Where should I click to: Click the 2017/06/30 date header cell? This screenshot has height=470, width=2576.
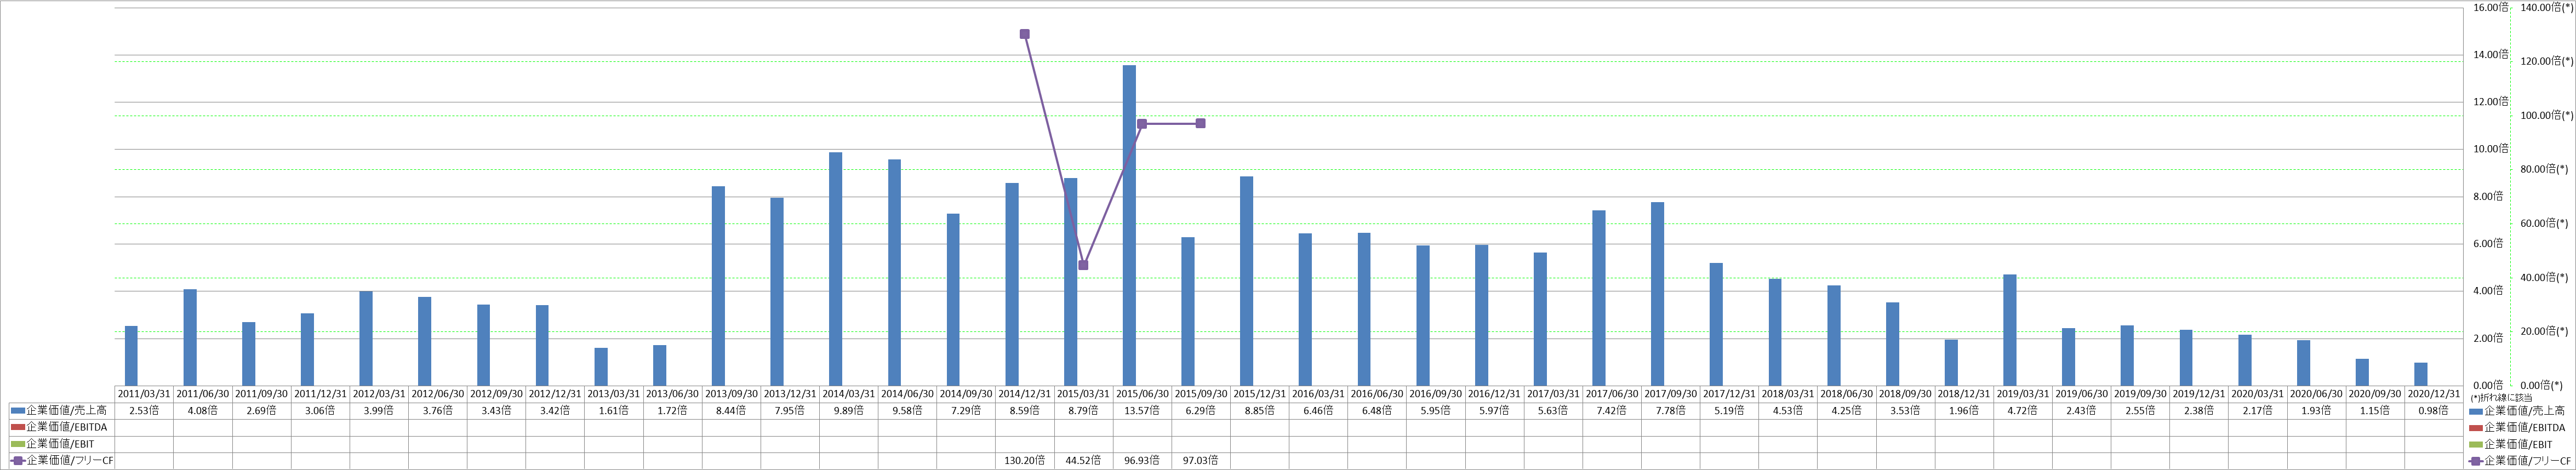(x=1612, y=394)
